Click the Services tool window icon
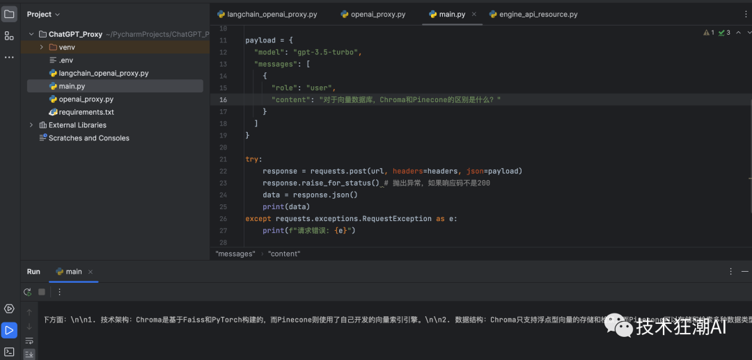 [9, 309]
